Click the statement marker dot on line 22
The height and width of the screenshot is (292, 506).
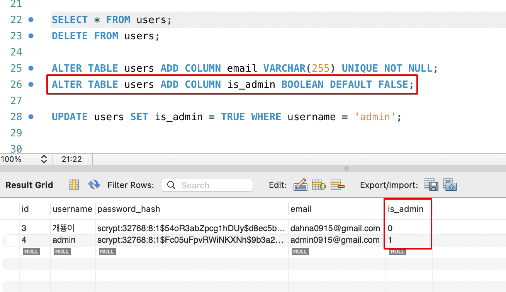tap(31, 20)
